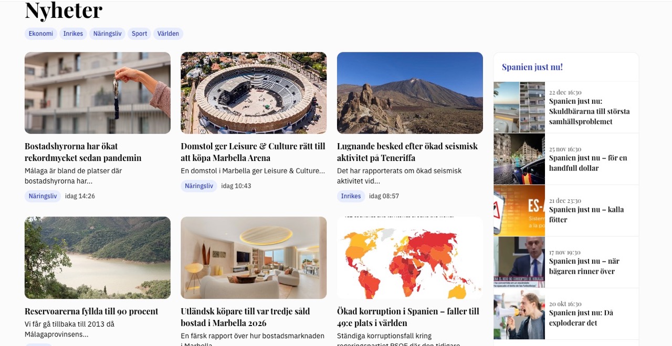
Task: Click the reservoir lake photo
Action: [x=98, y=257]
